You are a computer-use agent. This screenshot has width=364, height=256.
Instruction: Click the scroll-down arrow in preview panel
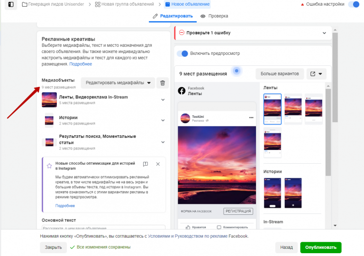pos(335,225)
